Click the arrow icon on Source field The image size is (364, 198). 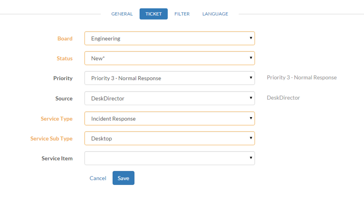(x=251, y=98)
